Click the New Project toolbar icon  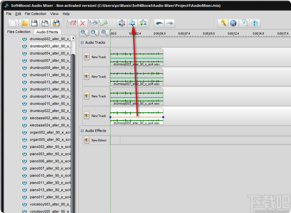pyautogui.click(x=13, y=23)
